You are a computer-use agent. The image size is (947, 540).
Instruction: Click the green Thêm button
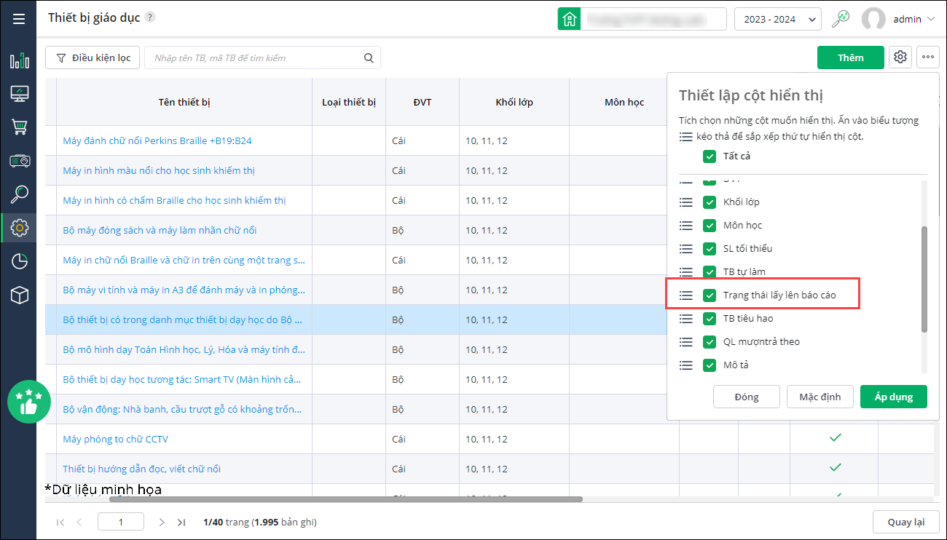[851, 57]
